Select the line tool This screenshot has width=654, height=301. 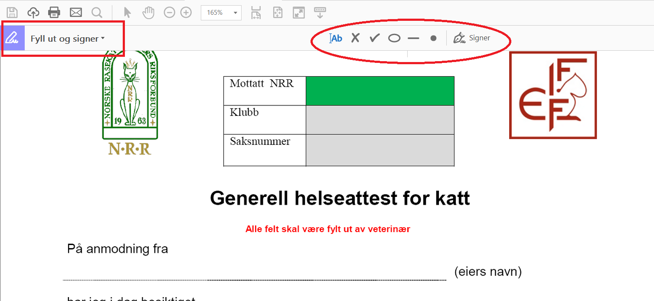pyautogui.click(x=414, y=38)
